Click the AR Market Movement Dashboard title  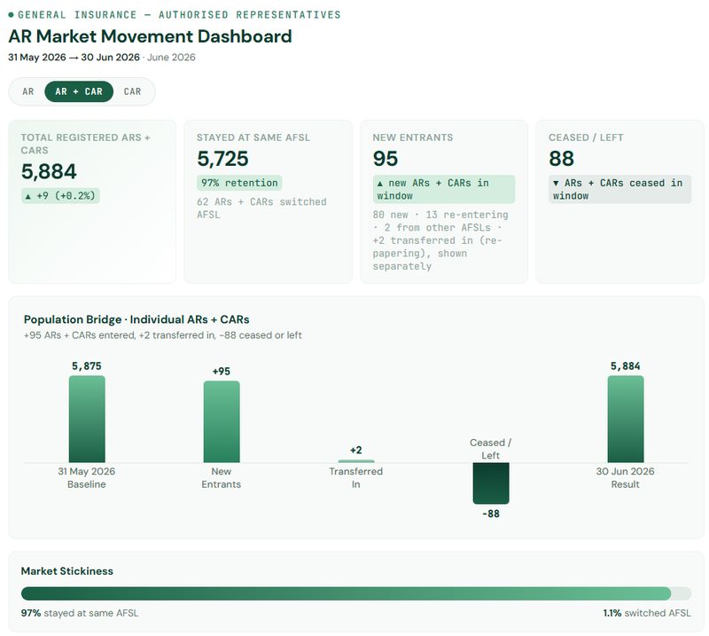pyautogui.click(x=150, y=36)
